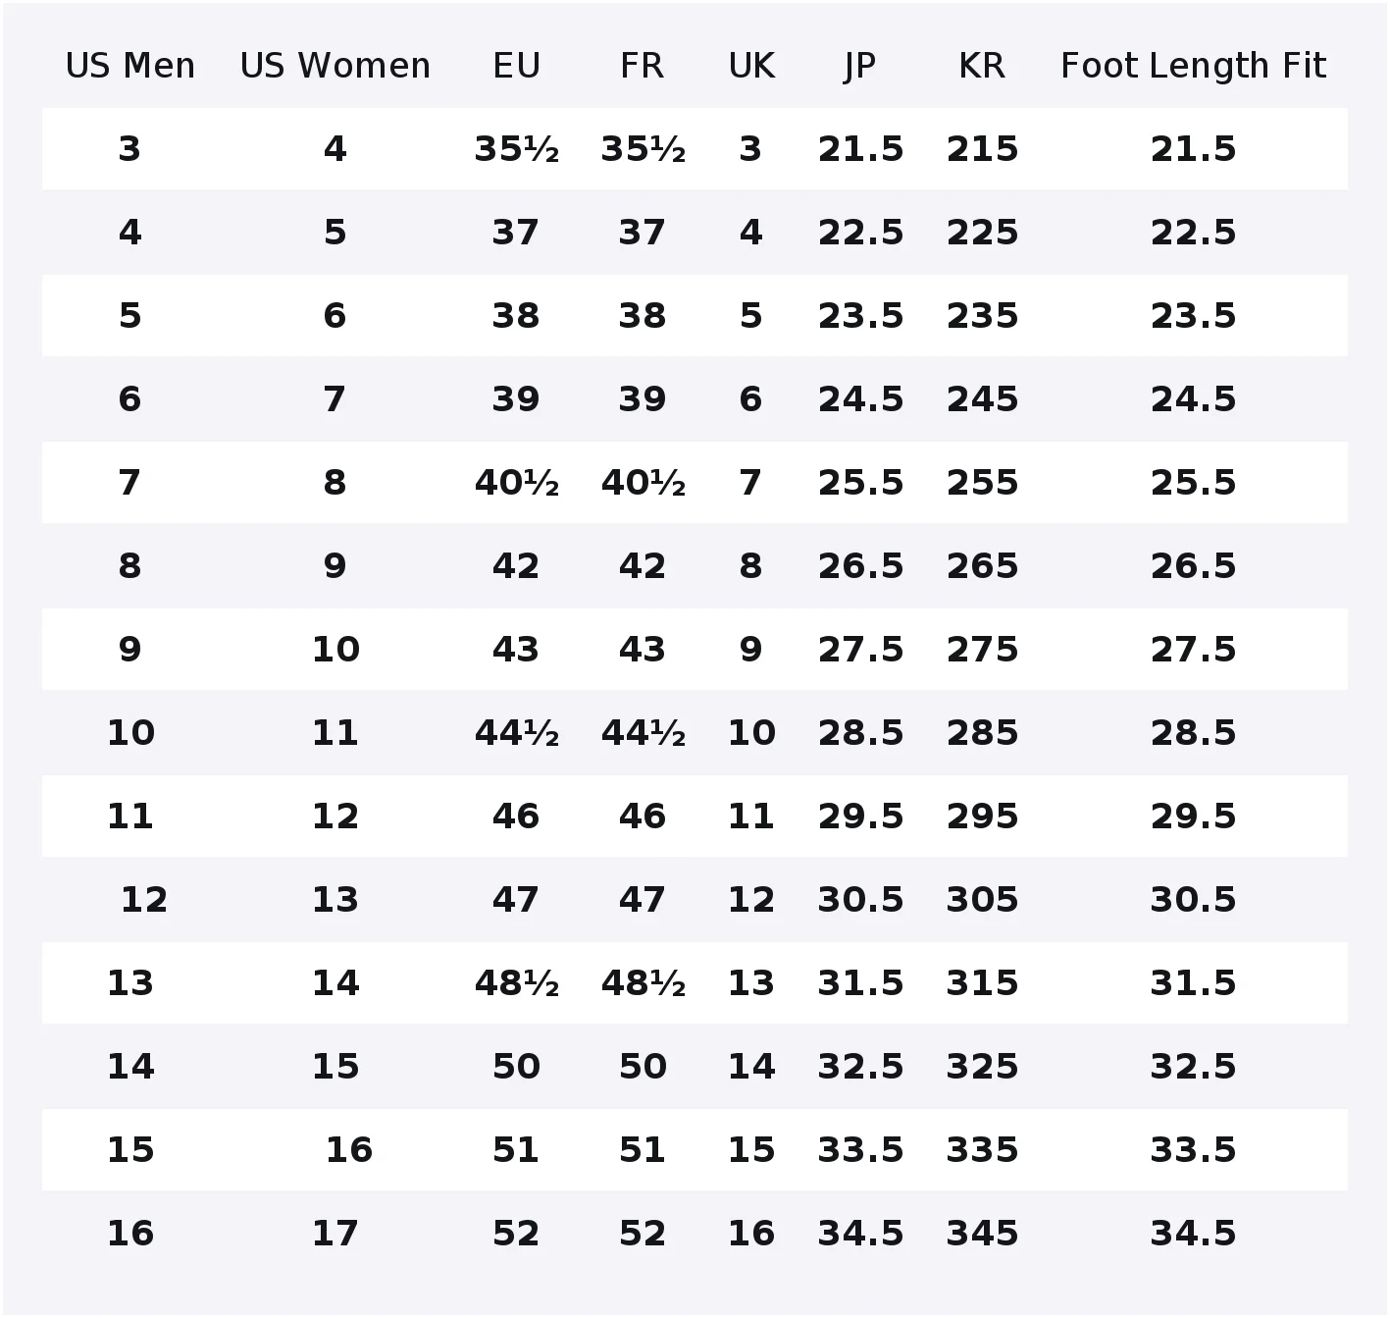This screenshot has width=1390, height=1318.
Task: Click UK size 10 cell
Action: tap(751, 733)
